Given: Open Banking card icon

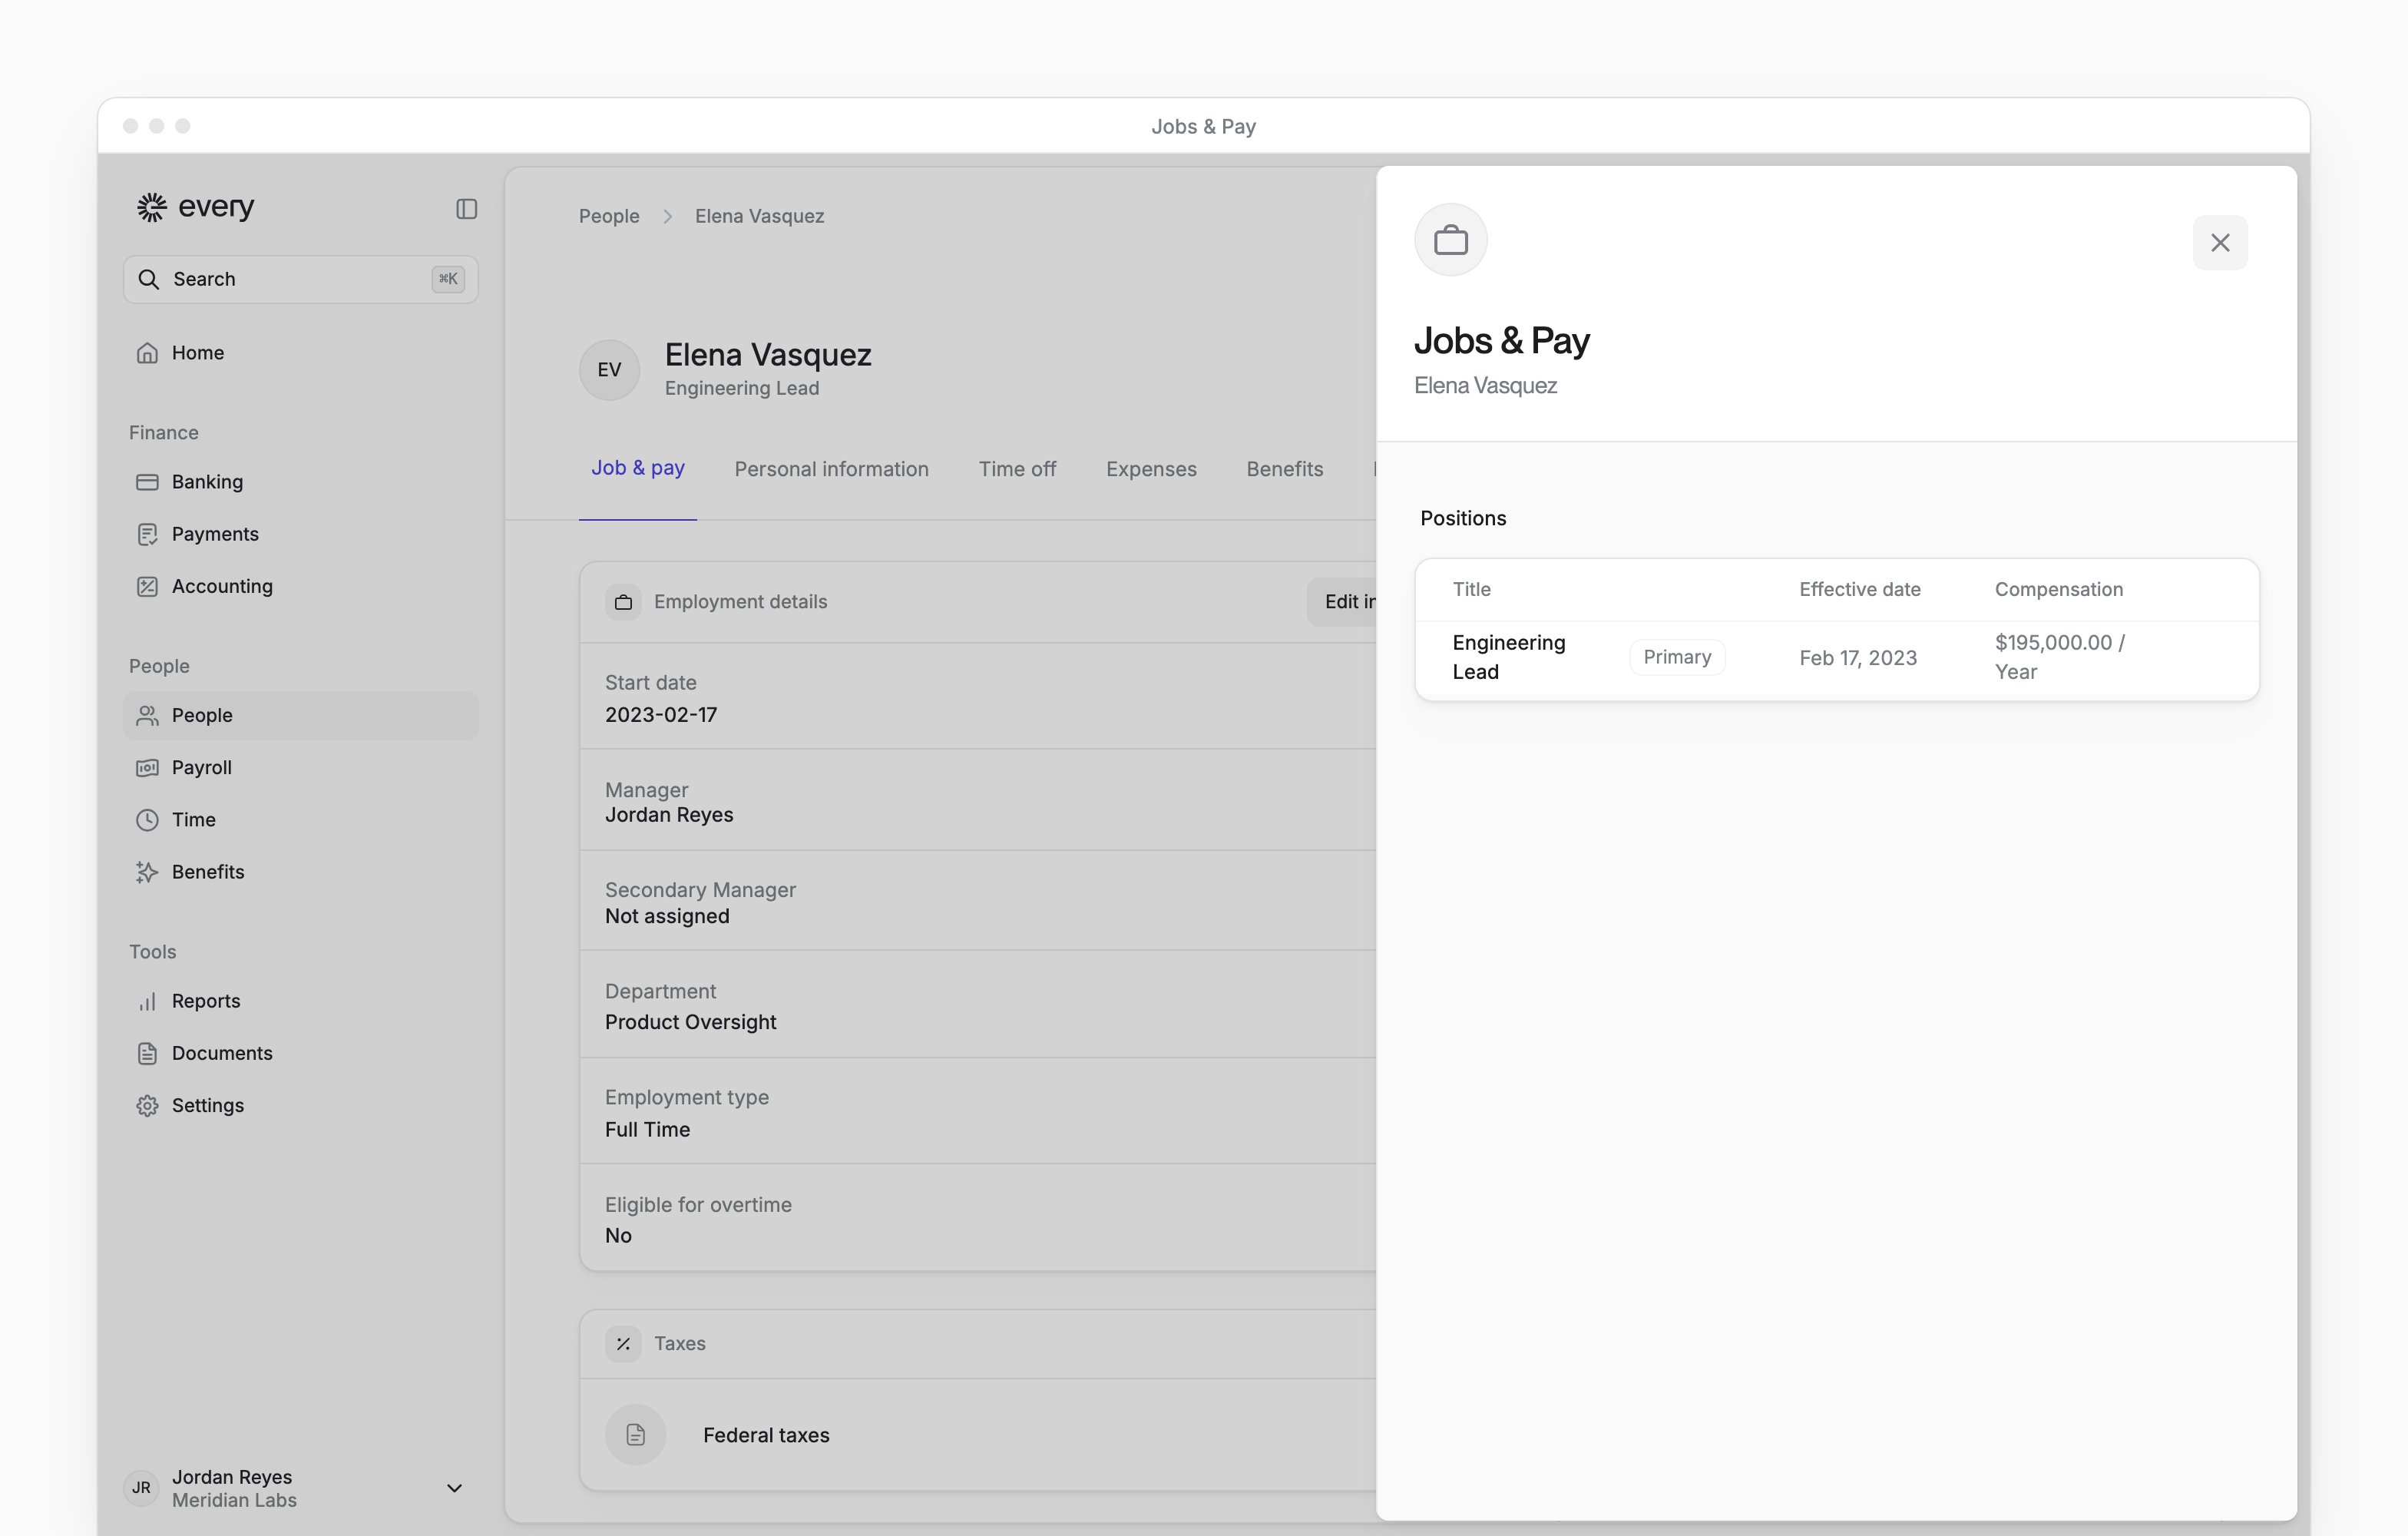Looking at the screenshot, I should [x=147, y=482].
